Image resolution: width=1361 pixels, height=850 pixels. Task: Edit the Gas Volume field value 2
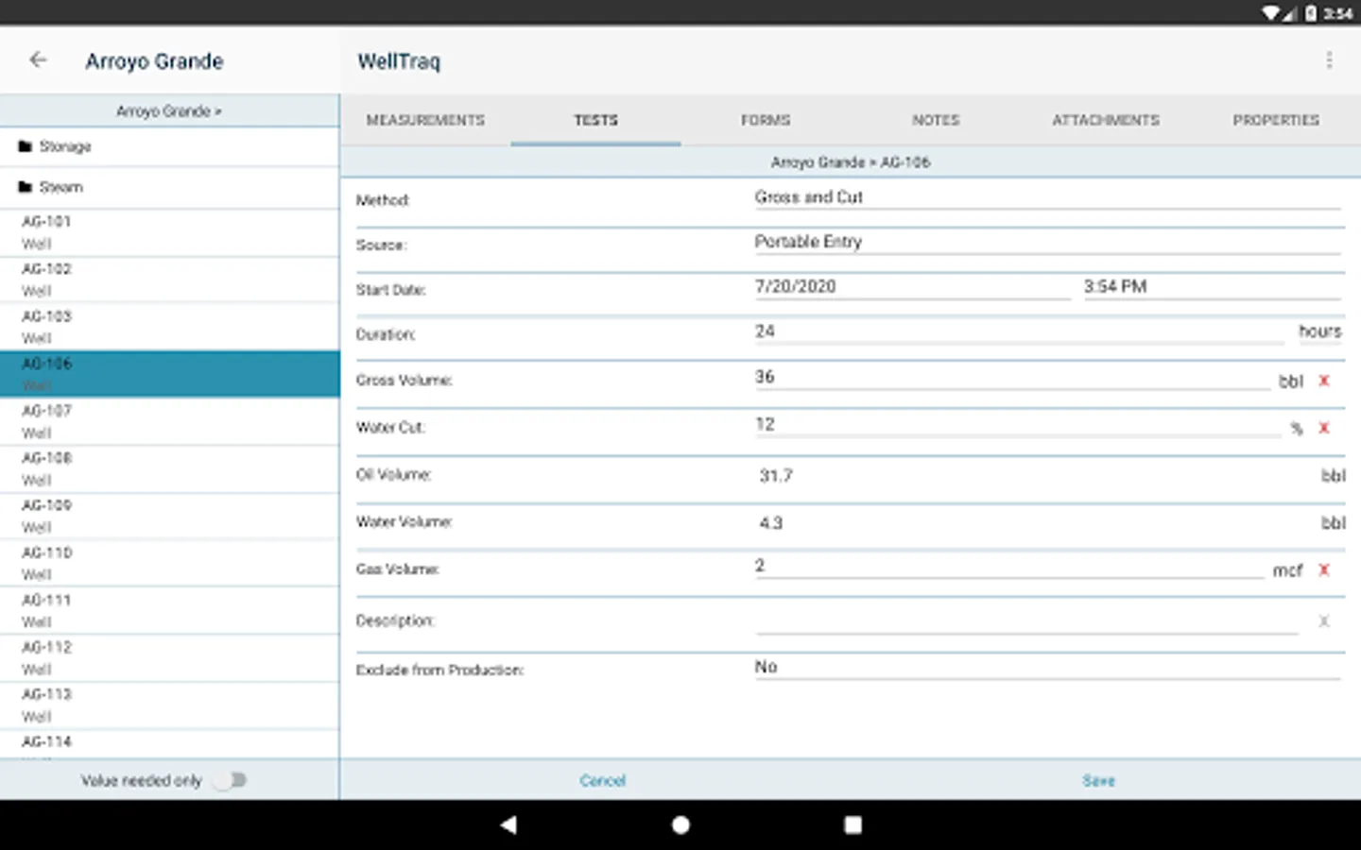(1008, 566)
